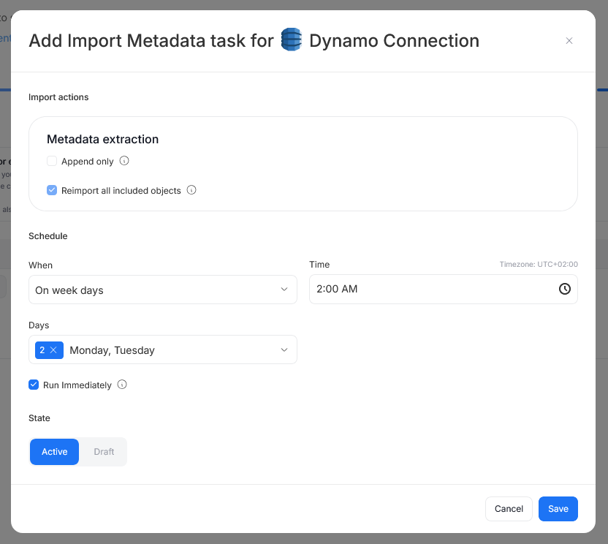Cancel the import task dialog
The image size is (608, 544).
pos(509,509)
